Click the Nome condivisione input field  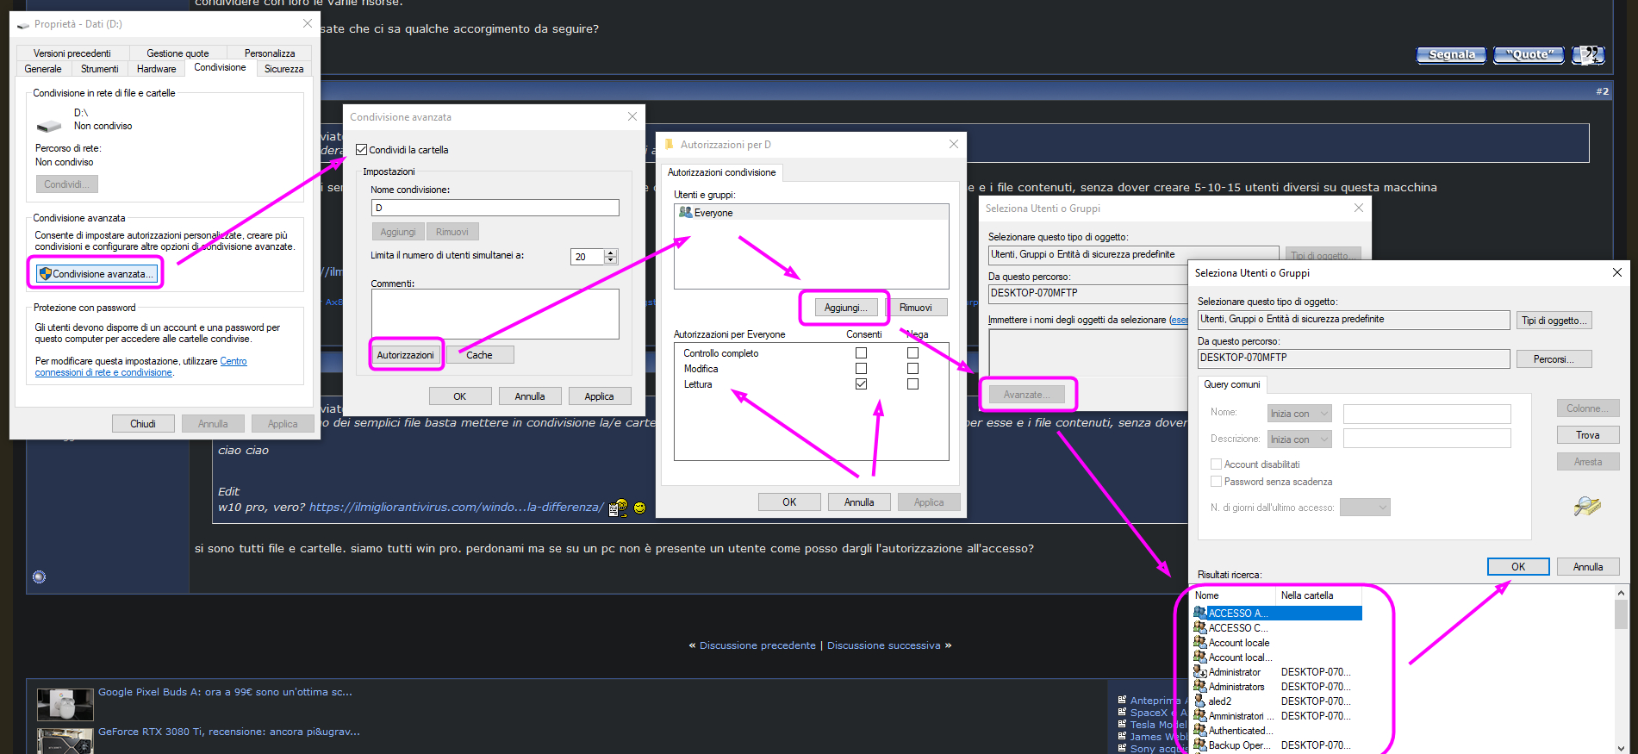pyautogui.click(x=495, y=208)
